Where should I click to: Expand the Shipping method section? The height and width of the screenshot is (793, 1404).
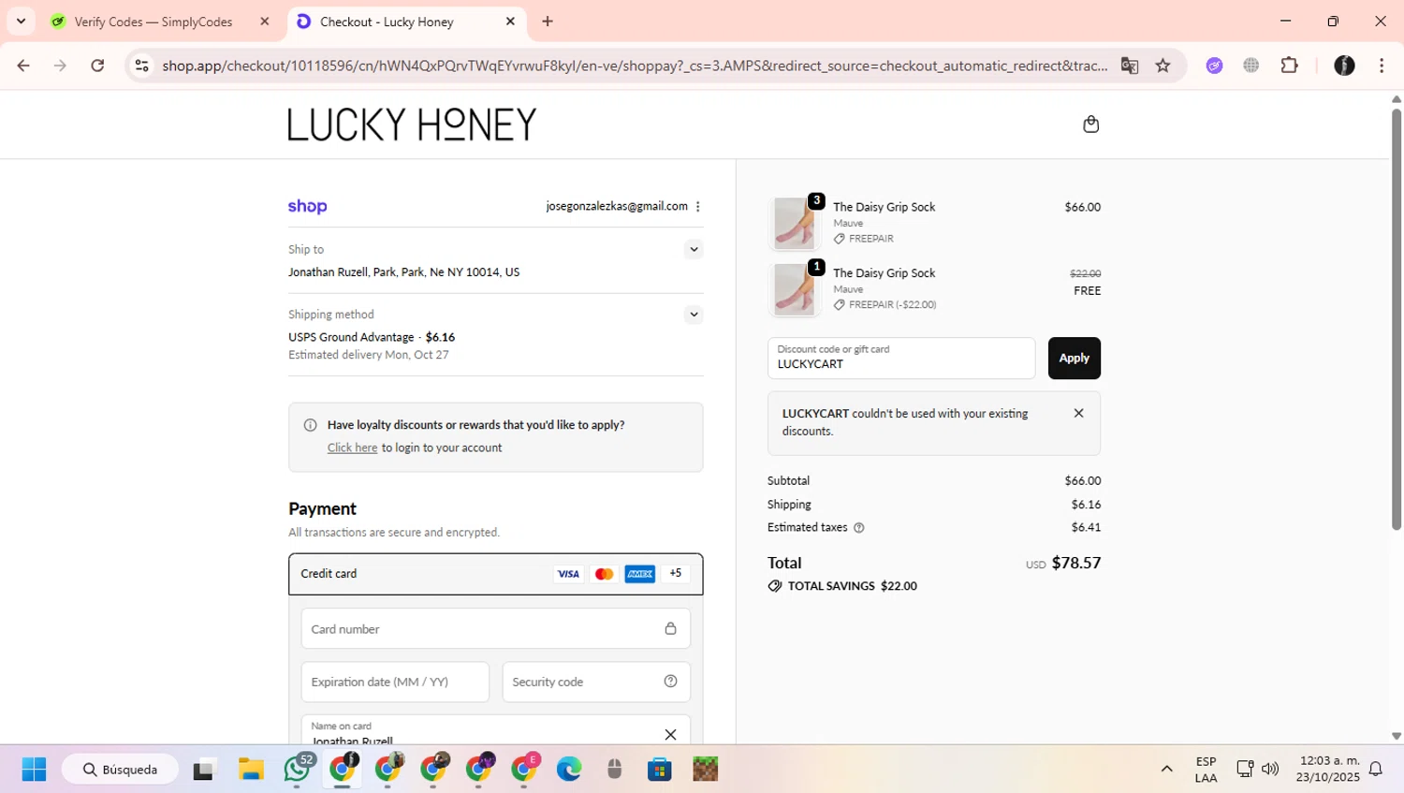coord(694,315)
